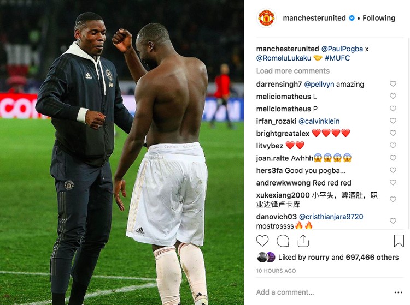The height and width of the screenshot is (305, 410).
Task: Like andrewkwwong's comment heart
Action: click(393, 182)
